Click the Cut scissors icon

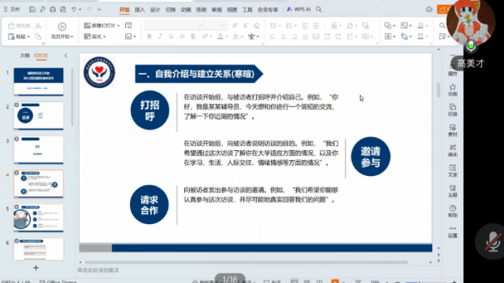coord(38,26)
